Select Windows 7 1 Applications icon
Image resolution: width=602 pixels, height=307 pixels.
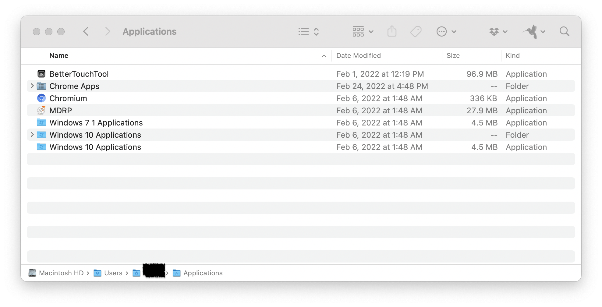tap(41, 122)
